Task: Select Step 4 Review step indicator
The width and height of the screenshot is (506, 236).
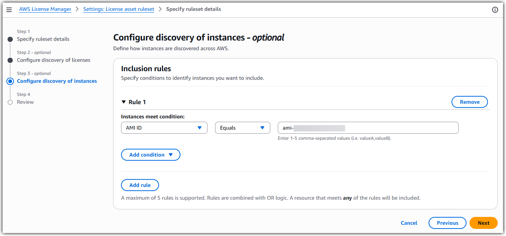Action: [10, 102]
